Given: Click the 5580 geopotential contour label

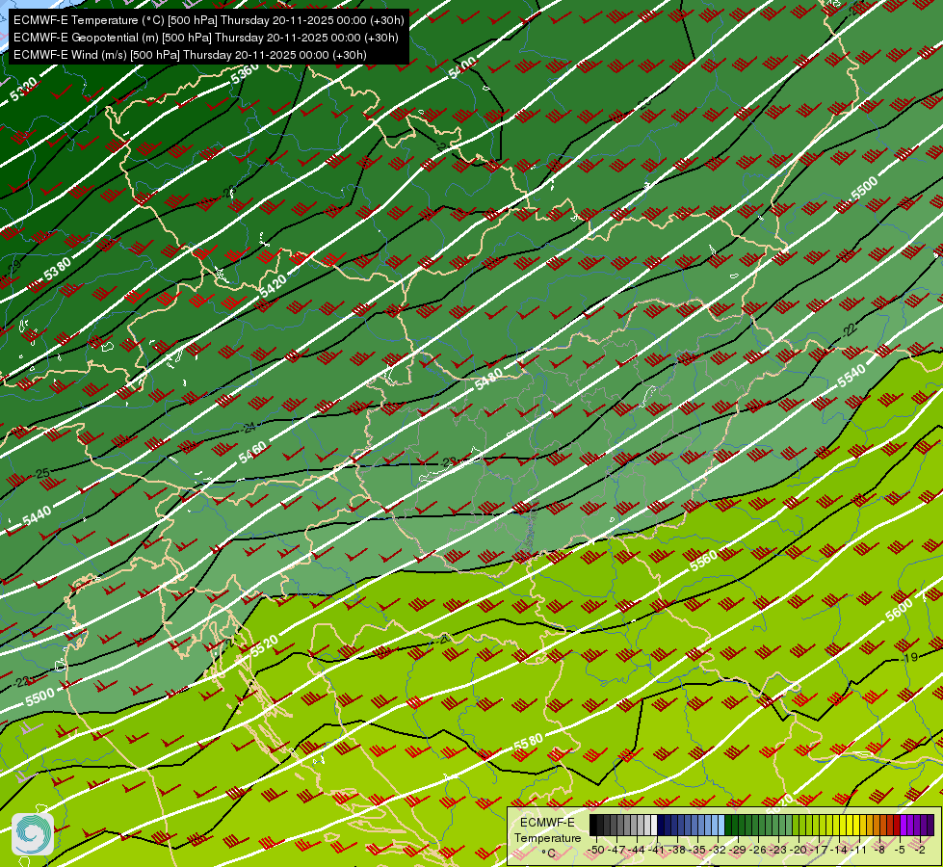Looking at the screenshot, I should [x=529, y=742].
